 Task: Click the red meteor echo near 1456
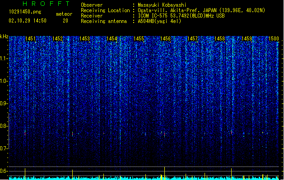click(x=164, y=135)
